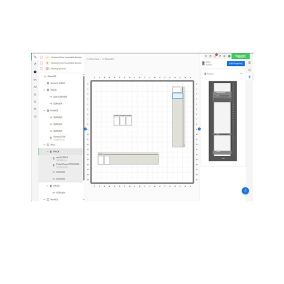This screenshot has width=284, height=284.
Task: Click the notifications bell icon
Action: [215, 56]
